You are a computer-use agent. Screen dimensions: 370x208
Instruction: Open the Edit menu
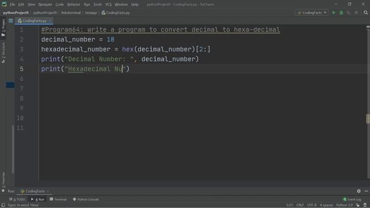point(21,4)
